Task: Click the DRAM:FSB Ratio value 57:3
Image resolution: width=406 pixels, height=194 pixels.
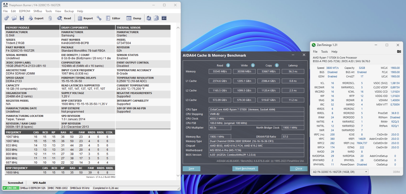Action: pyautogui.click(x=293, y=137)
